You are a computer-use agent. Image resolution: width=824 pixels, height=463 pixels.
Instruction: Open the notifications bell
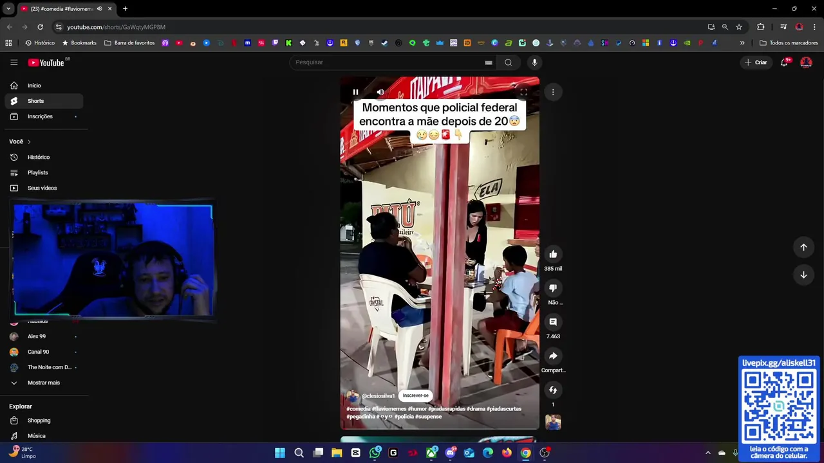point(784,62)
